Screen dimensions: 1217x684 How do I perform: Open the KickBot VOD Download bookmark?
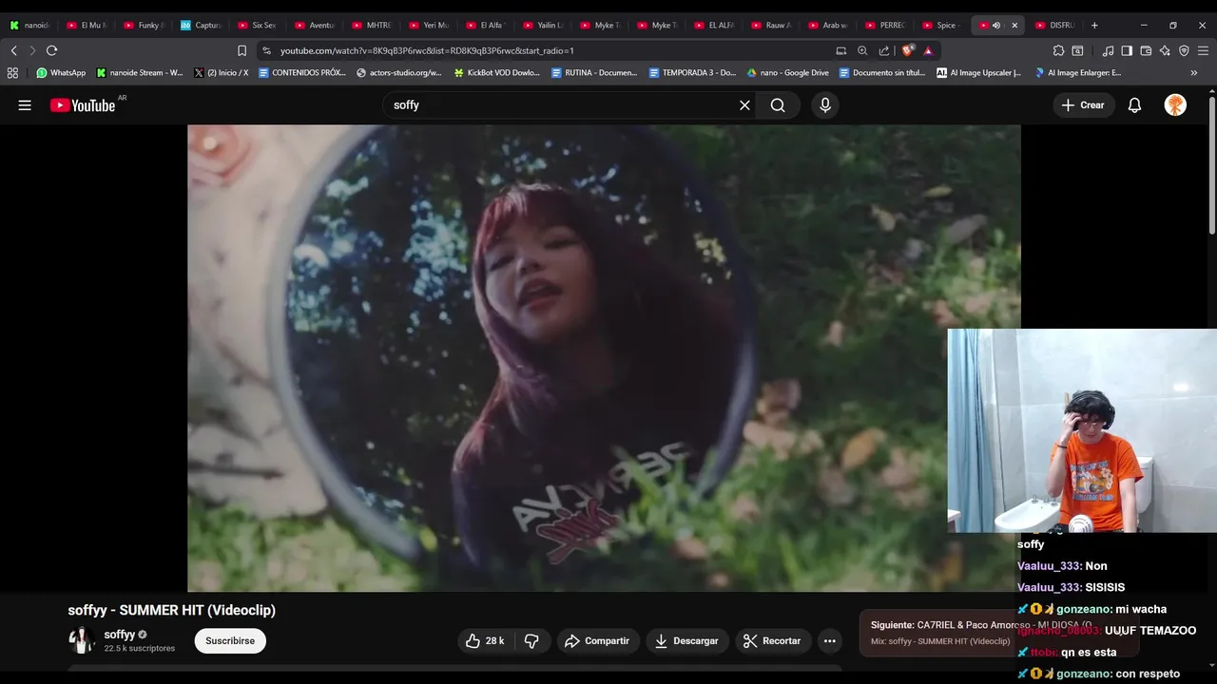(x=496, y=72)
